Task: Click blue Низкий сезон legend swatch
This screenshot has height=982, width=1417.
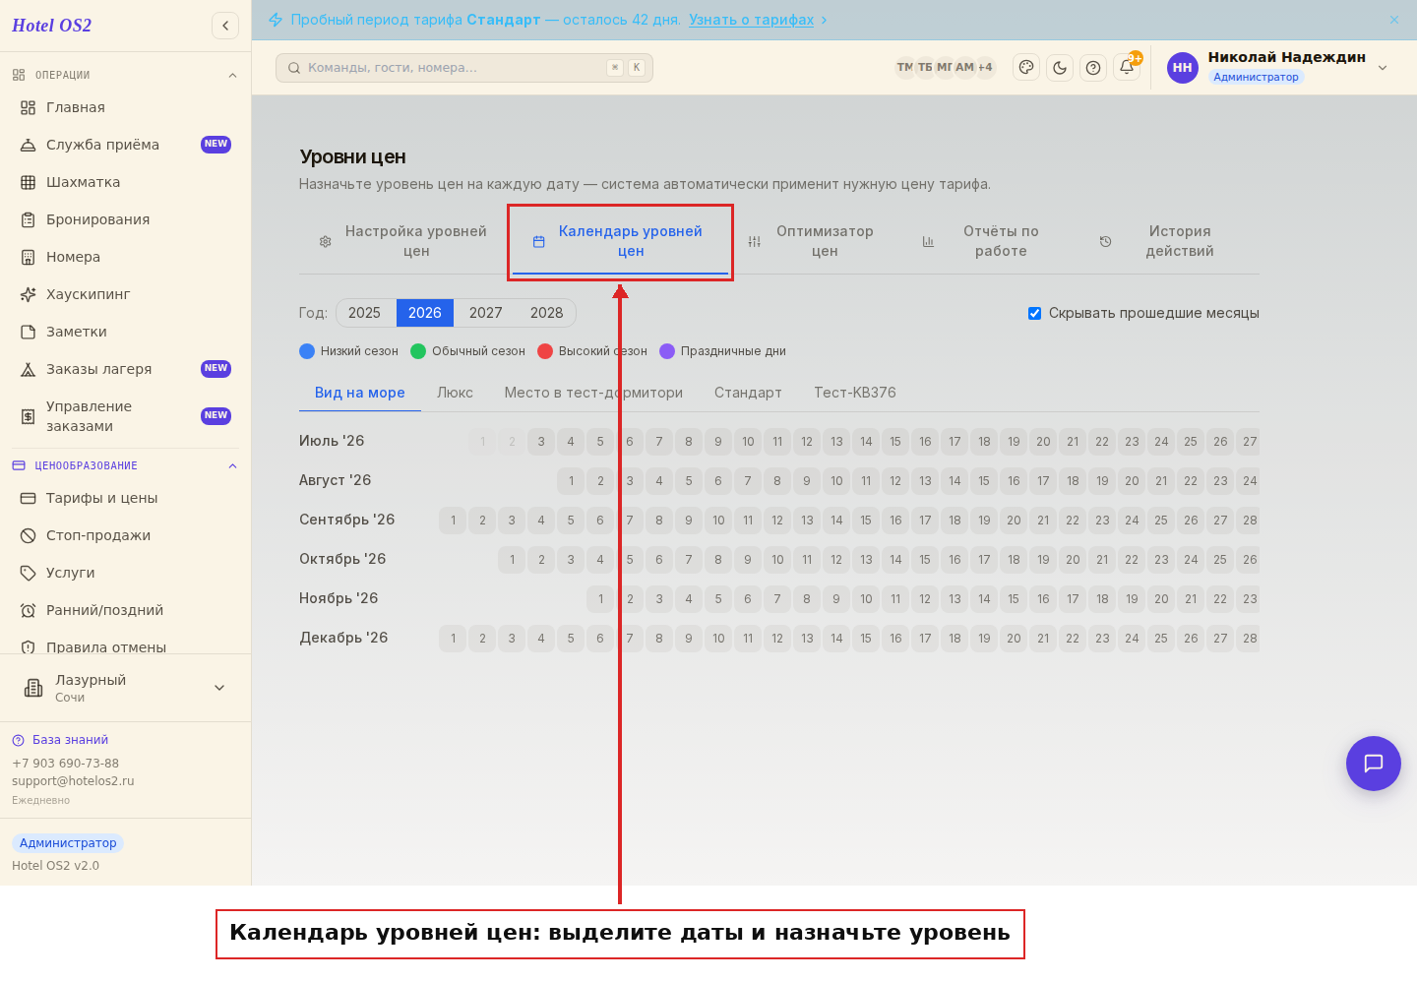Action: [x=307, y=351]
